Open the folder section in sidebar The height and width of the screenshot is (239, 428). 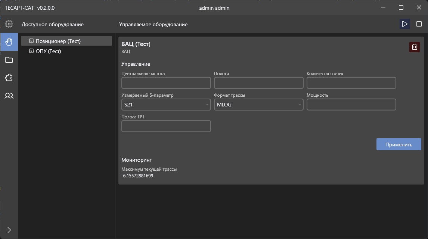(9, 60)
